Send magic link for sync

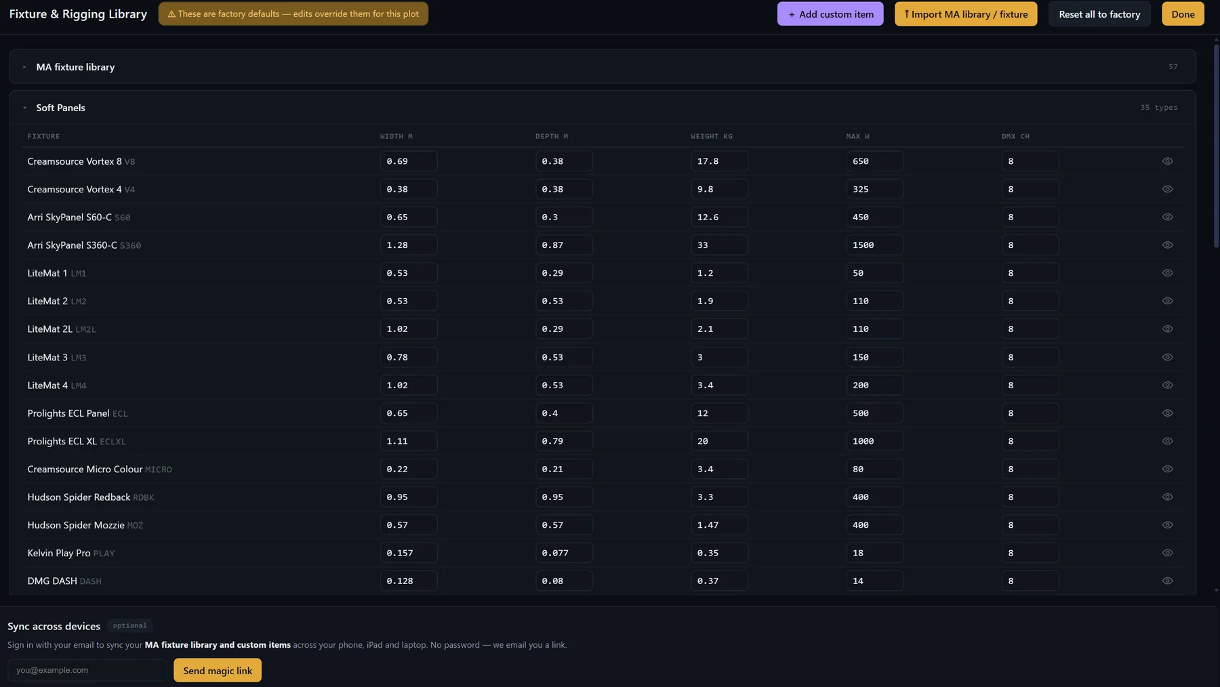(x=218, y=671)
